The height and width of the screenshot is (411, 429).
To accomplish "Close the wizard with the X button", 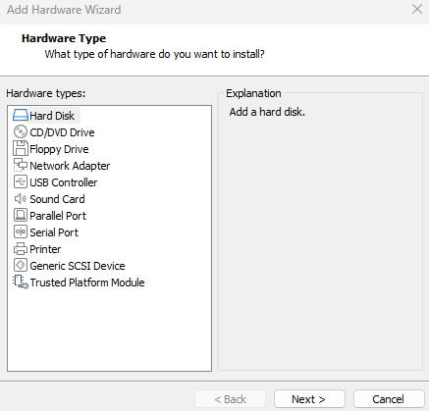I will coord(417,9).
